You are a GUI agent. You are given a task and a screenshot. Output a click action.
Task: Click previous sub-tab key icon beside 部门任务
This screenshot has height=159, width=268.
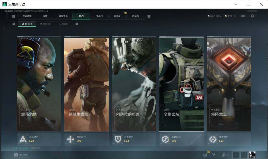(14, 24)
